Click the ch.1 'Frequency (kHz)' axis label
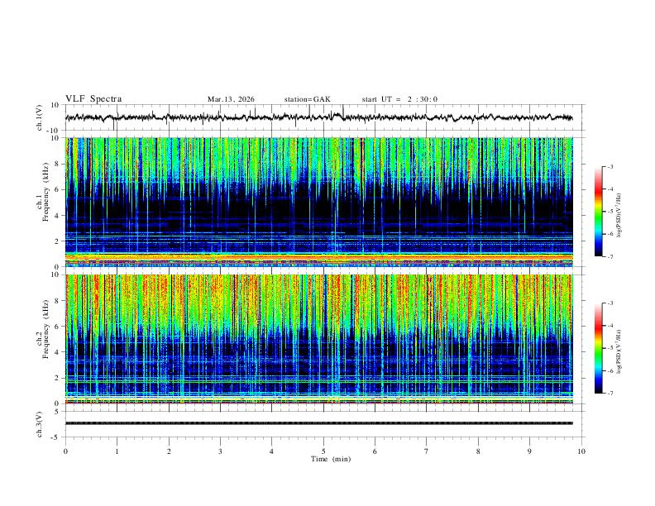 tap(45, 192)
